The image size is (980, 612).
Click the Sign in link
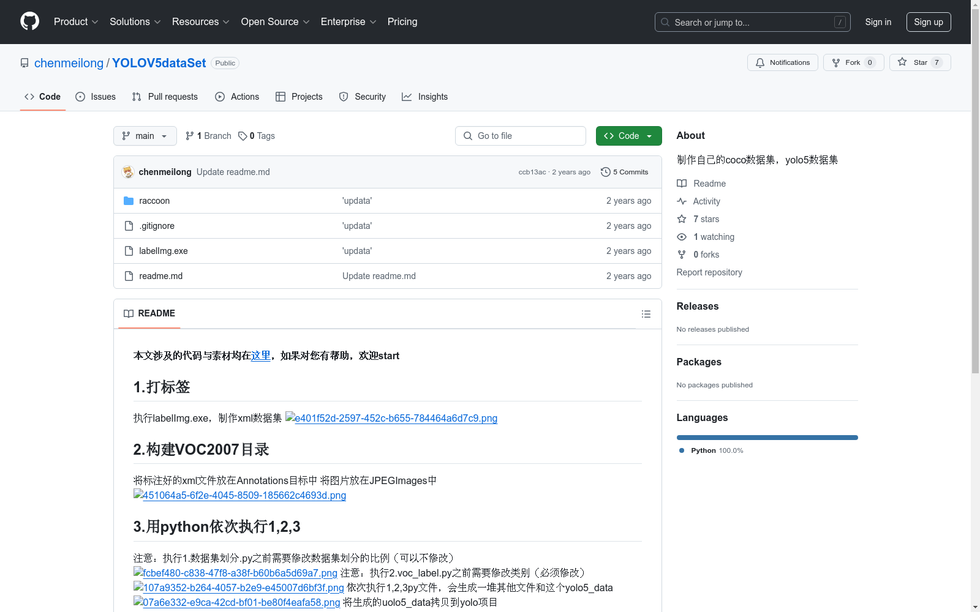coord(878,22)
